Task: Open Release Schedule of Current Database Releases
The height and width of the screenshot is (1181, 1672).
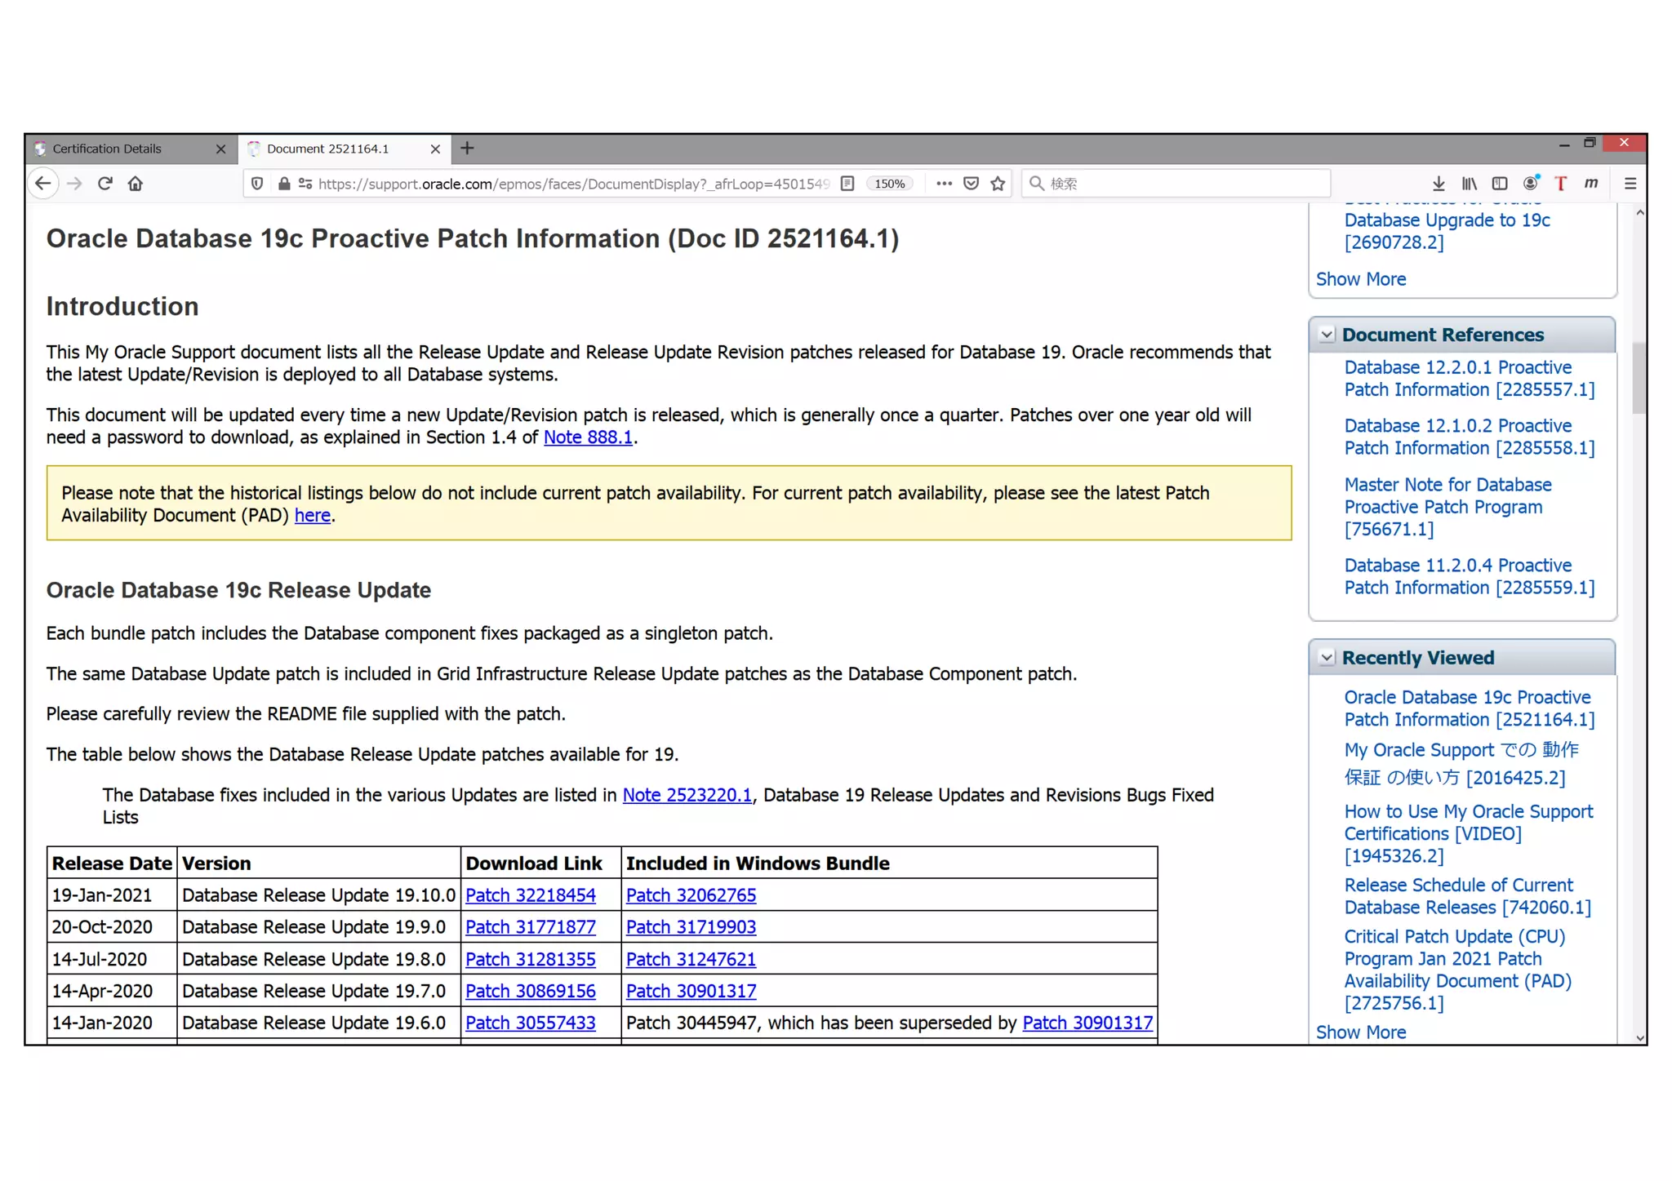Action: click(x=1467, y=896)
